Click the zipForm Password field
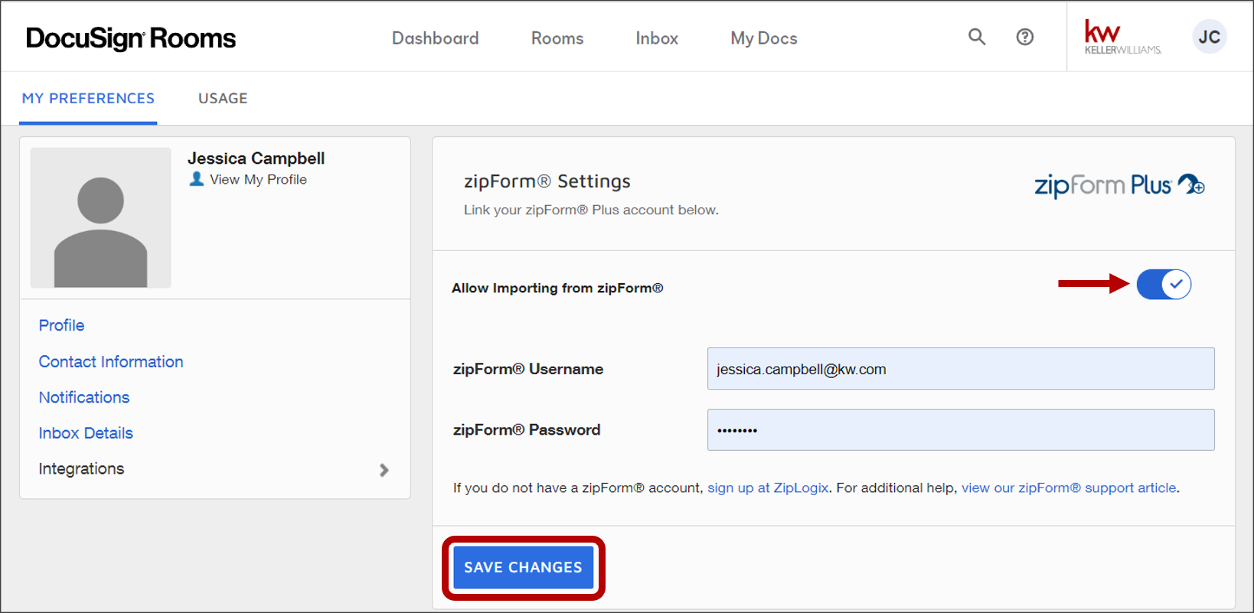 [x=961, y=430]
